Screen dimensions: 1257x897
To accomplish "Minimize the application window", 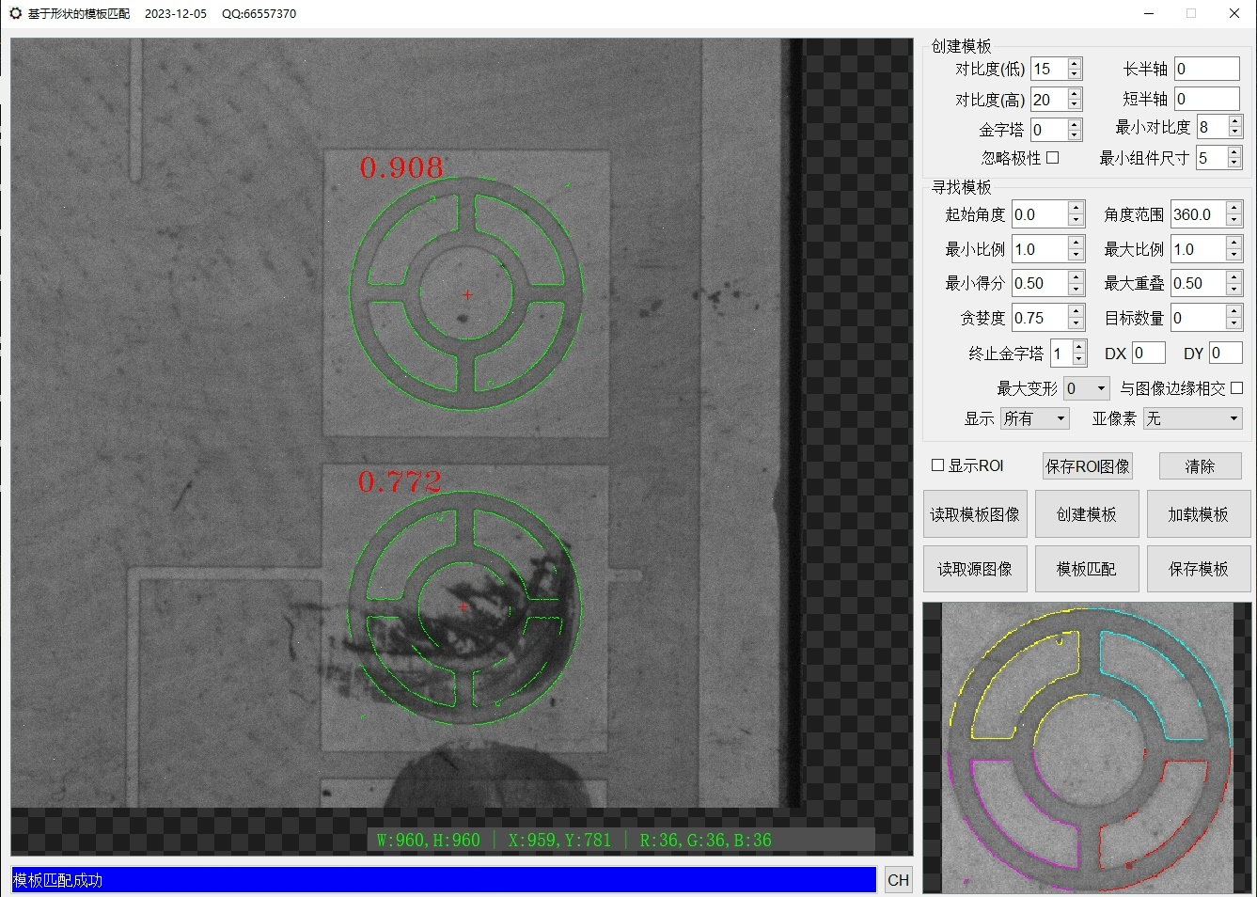I will (1150, 13).
